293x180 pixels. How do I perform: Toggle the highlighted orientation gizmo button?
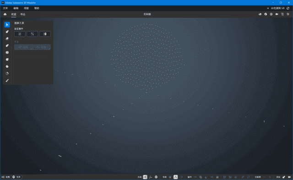click(x=145, y=177)
